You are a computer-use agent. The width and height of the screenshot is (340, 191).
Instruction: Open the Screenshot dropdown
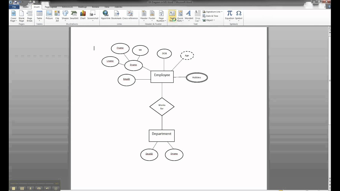pyautogui.click(x=93, y=16)
